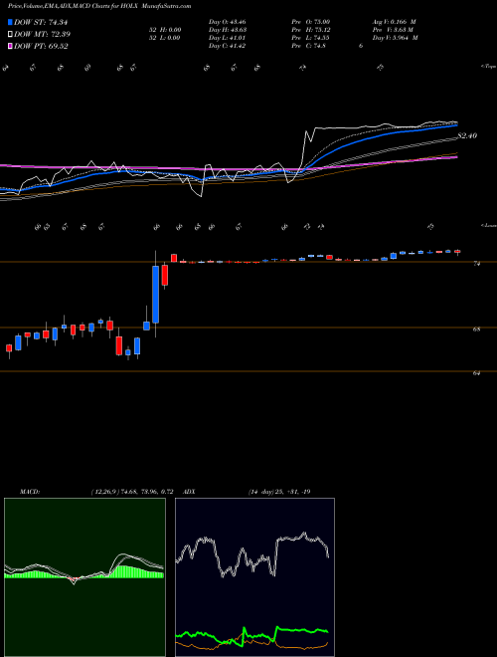
Task: Click the MACD (12,26,9) parameter values
Action: 132,492
